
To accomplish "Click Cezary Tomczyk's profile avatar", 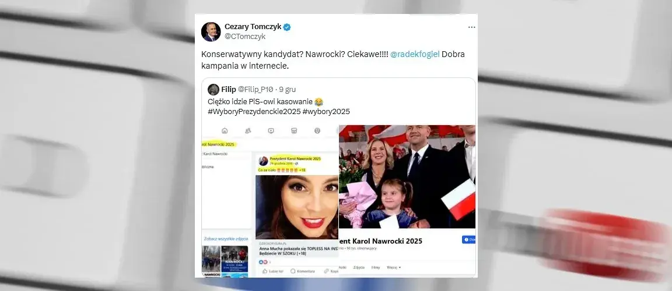I will pyautogui.click(x=211, y=31).
